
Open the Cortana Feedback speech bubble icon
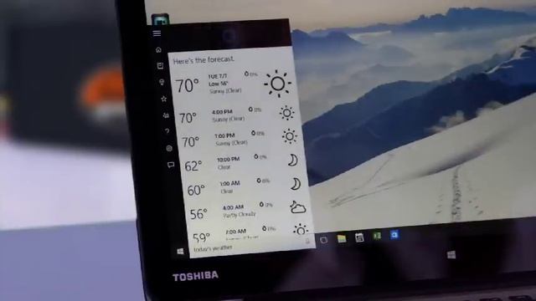(171, 166)
